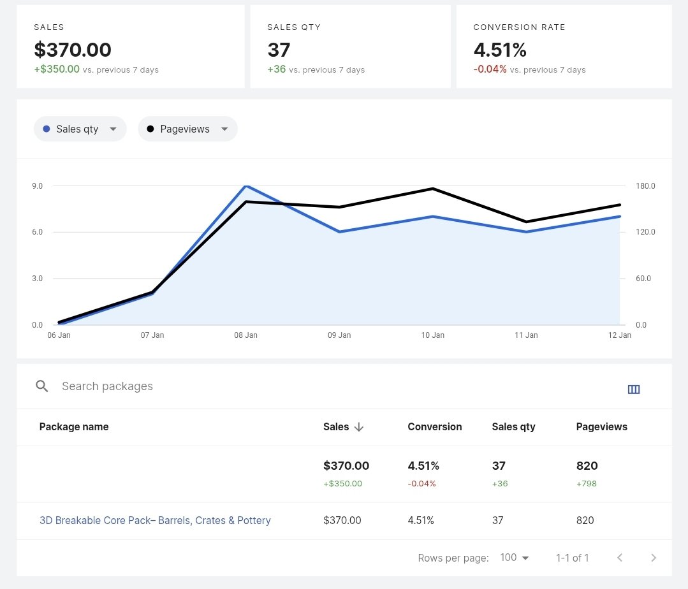Click the 1-1 of 1 pagination text
This screenshot has width=688, height=589.
point(572,558)
